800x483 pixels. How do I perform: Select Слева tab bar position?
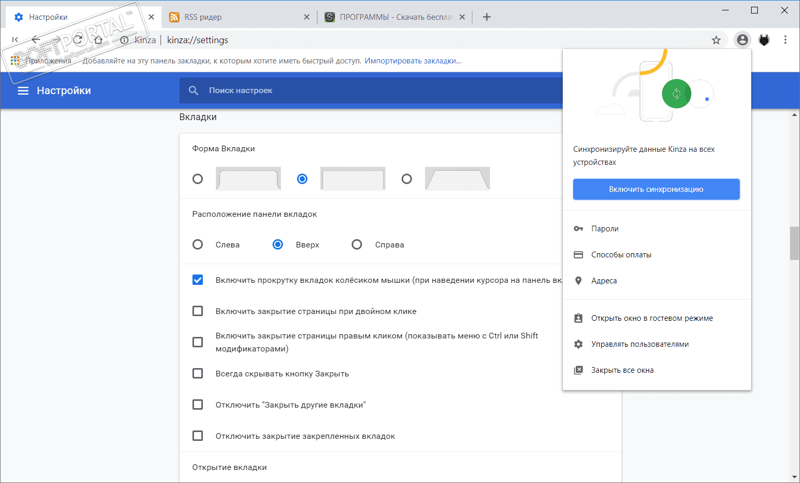pyautogui.click(x=198, y=244)
